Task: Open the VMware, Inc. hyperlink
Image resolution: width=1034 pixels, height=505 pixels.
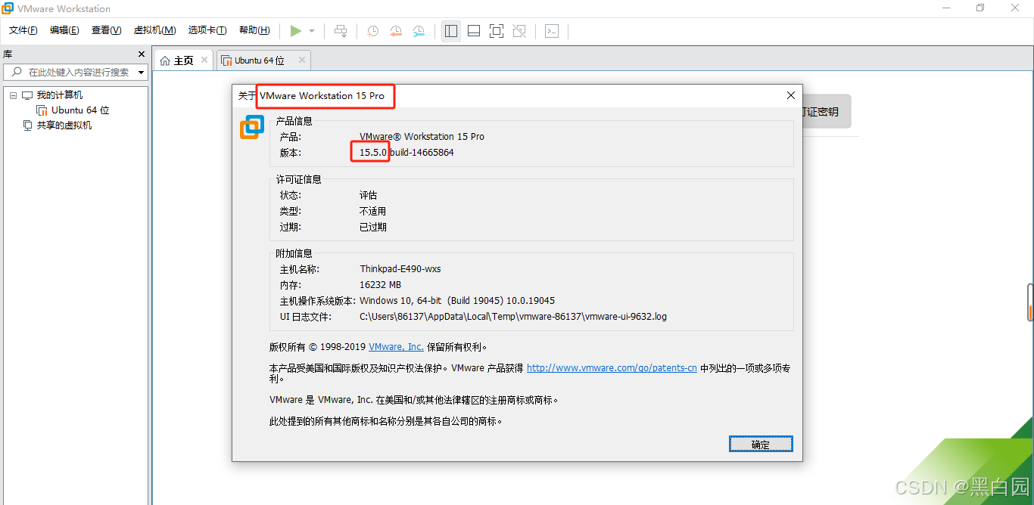Action: pos(396,347)
